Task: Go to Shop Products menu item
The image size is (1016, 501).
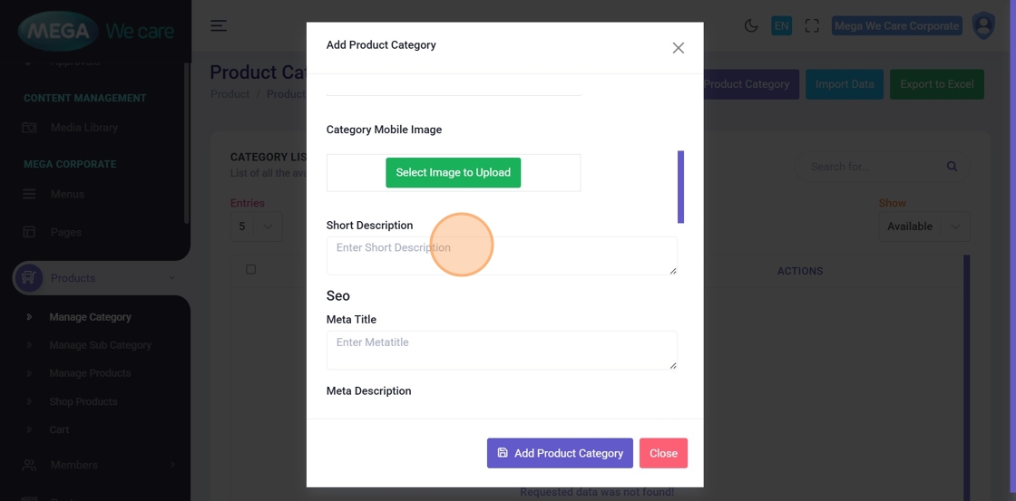Action: (x=83, y=401)
